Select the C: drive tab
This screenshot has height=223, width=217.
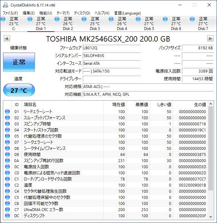(x=14, y=24)
